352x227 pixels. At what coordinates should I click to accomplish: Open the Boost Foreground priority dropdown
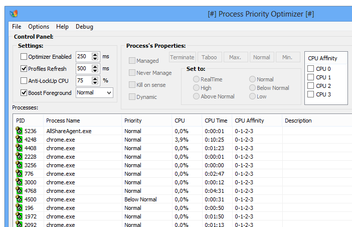tap(94, 92)
